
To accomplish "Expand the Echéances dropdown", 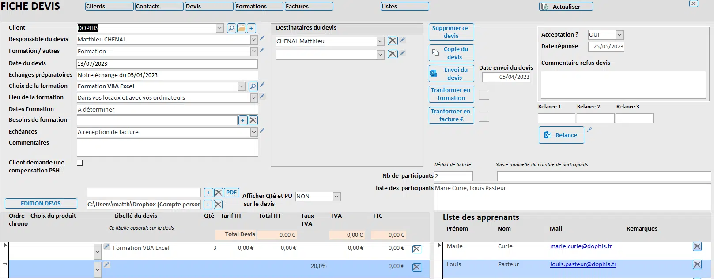I will click(x=254, y=132).
